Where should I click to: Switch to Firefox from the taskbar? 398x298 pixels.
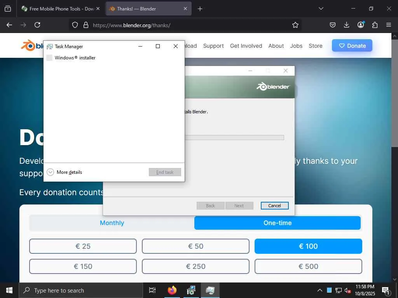point(172,290)
